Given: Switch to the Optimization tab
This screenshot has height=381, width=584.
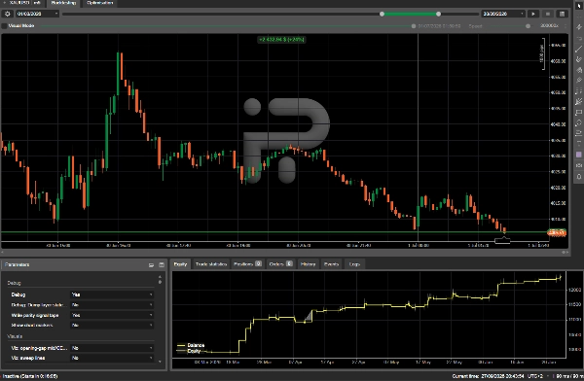Looking at the screenshot, I should [x=99, y=3].
